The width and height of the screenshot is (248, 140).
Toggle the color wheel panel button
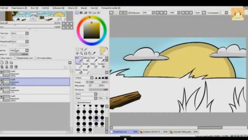pyautogui.click(x=77, y=13)
